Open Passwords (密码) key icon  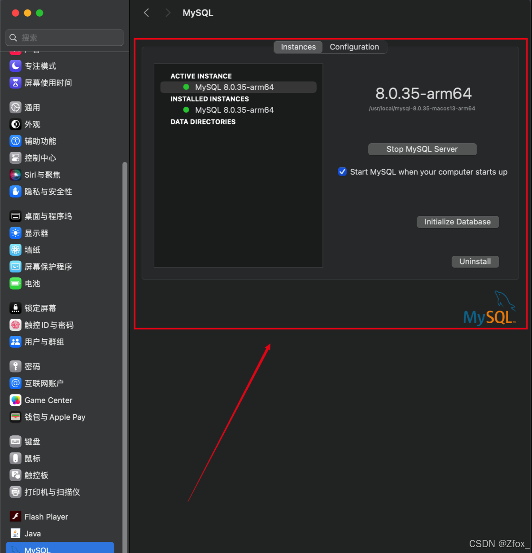point(16,367)
